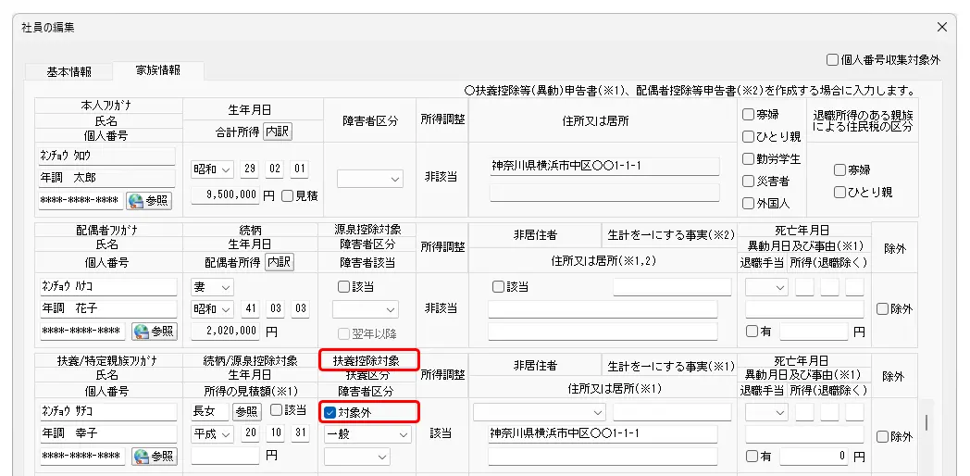Tick the 勤労学生 checkbox
970x476 pixels.
tap(748, 158)
